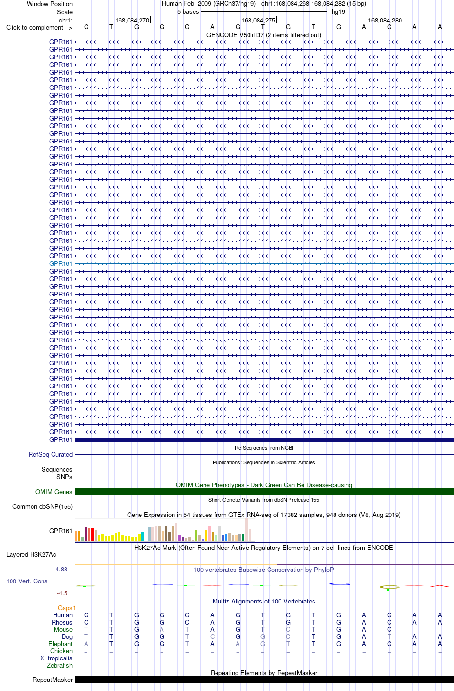Click the chr1:168,084,268-168,084,282 position text
This screenshot has width=454, height=691.
[x=313, y=4]
